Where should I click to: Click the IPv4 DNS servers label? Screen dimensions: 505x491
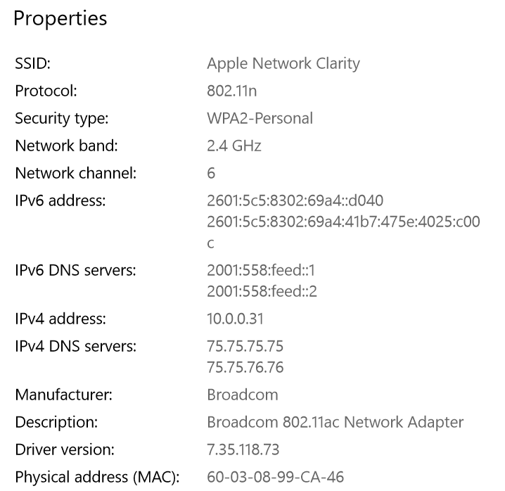coord(75,346)
